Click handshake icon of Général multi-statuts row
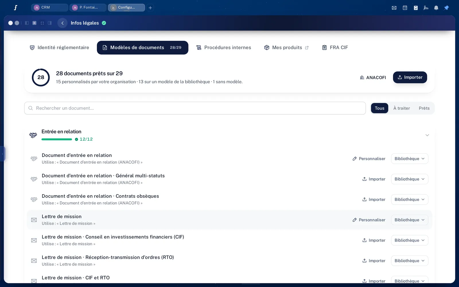The height and width of the screenshot is (287, 459). [x=34, y=179]
